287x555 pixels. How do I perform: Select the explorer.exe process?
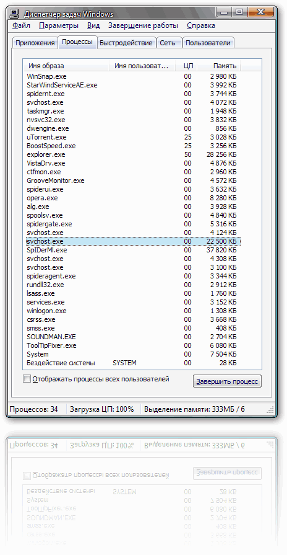pyautogui.click(x=134, y=154)
